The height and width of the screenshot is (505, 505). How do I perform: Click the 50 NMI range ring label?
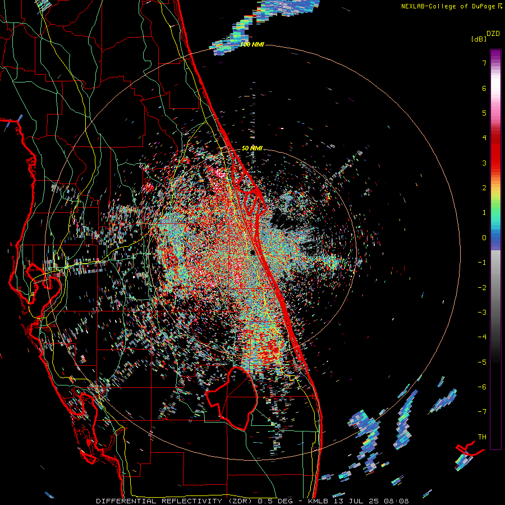click(x=252, y=148)
